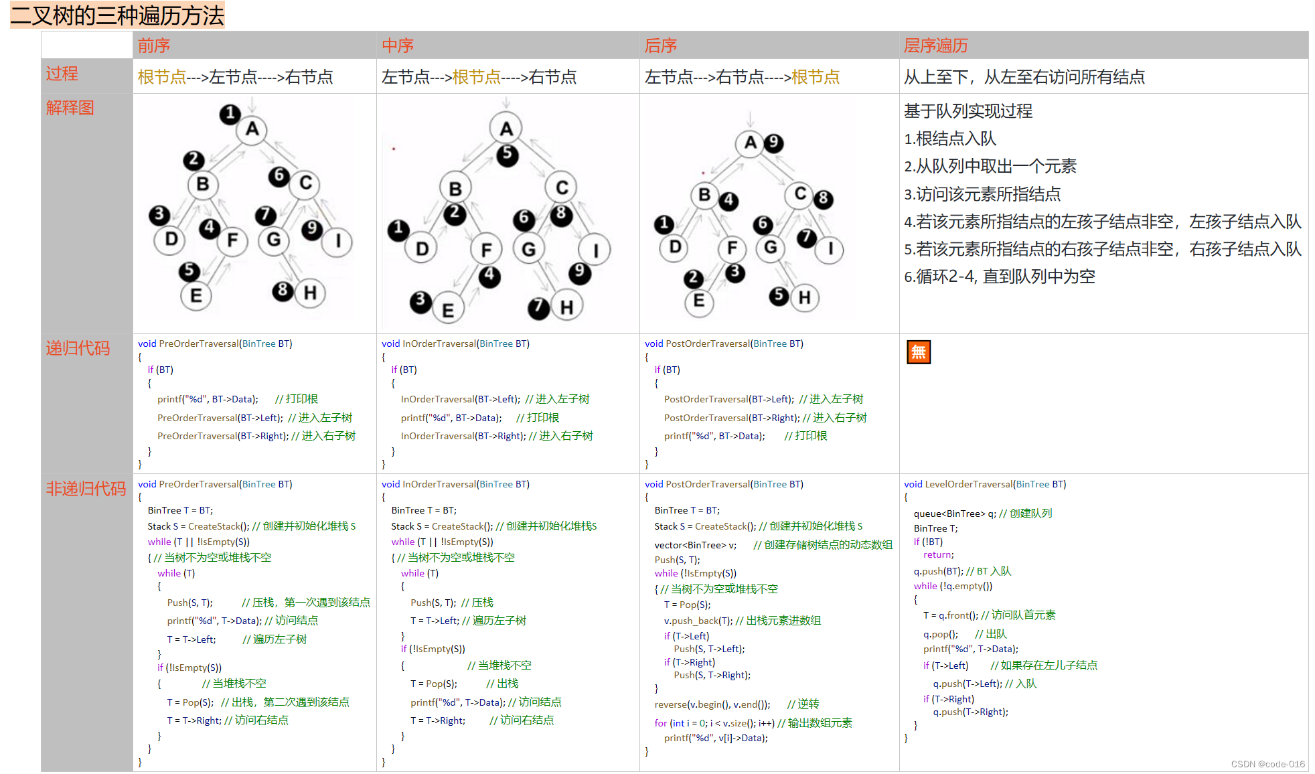Screen dimensions: 1315x774
Task: Click the inorder tree diagram image
Action: pos(499,213)
